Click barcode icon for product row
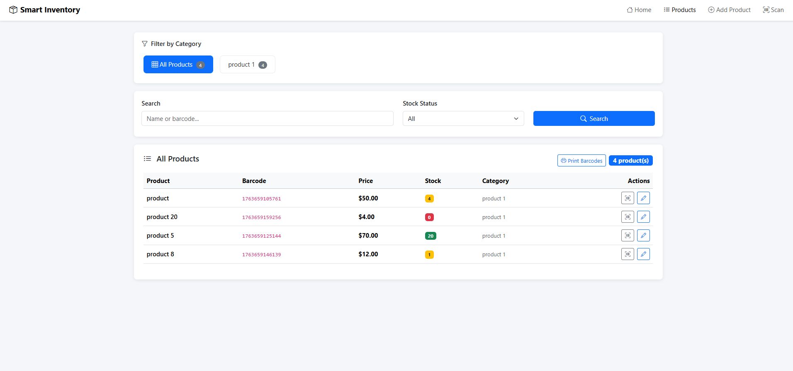This screenshot has height=371, width=793. coord(628,198)
